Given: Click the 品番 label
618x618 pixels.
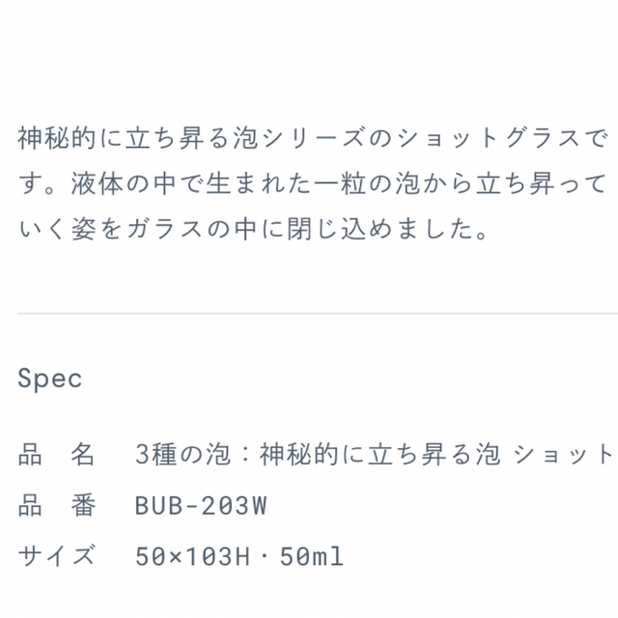Looking at the screenshot, I should click(x=56, y=505).
